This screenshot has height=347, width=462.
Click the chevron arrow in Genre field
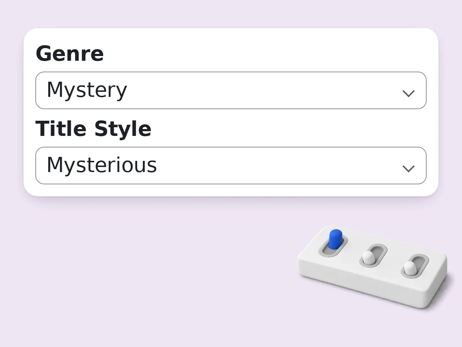408,94
